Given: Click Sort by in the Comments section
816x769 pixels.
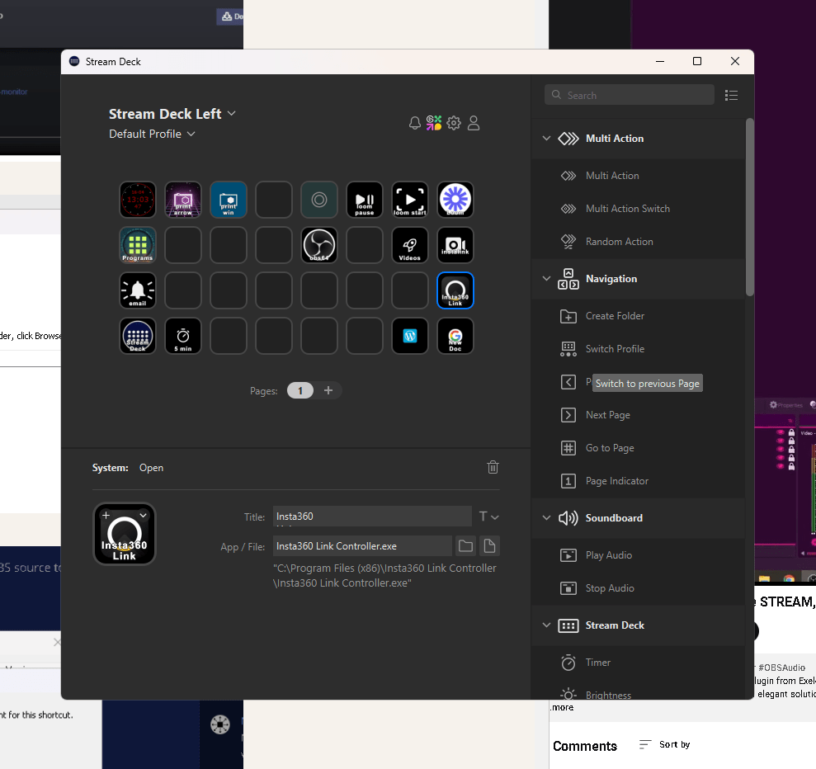Looking at the screenshot, I should (x=664, y=744).
